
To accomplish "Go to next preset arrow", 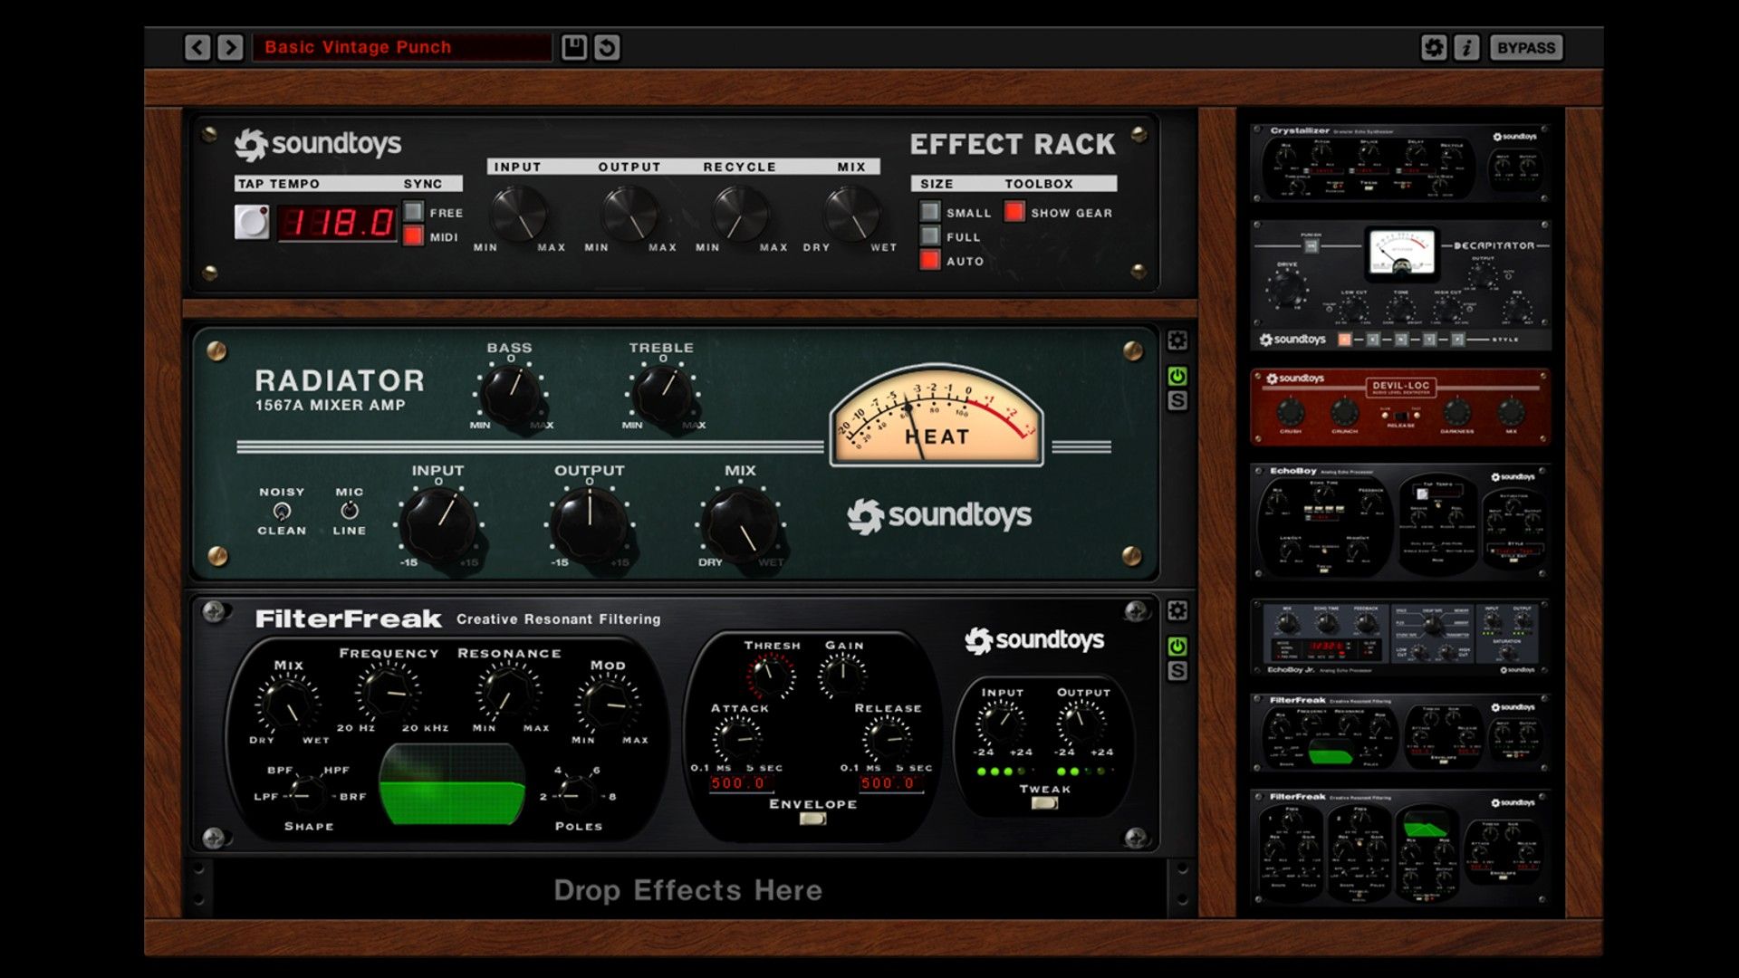I will [x=230, y=47].
